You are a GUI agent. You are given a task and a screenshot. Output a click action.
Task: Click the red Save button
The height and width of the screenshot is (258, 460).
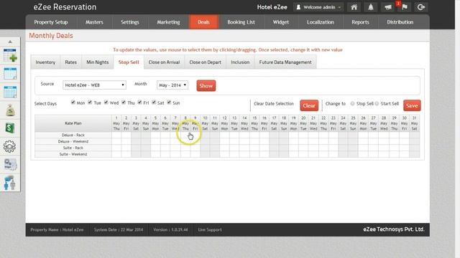[412, 105]
